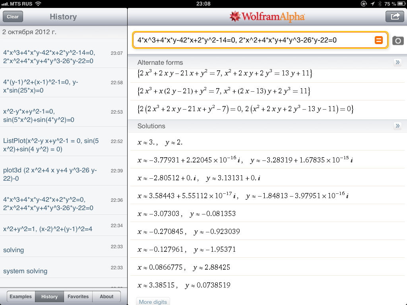Select the History tab
407x305 pixels.
(x=49, y=297)
